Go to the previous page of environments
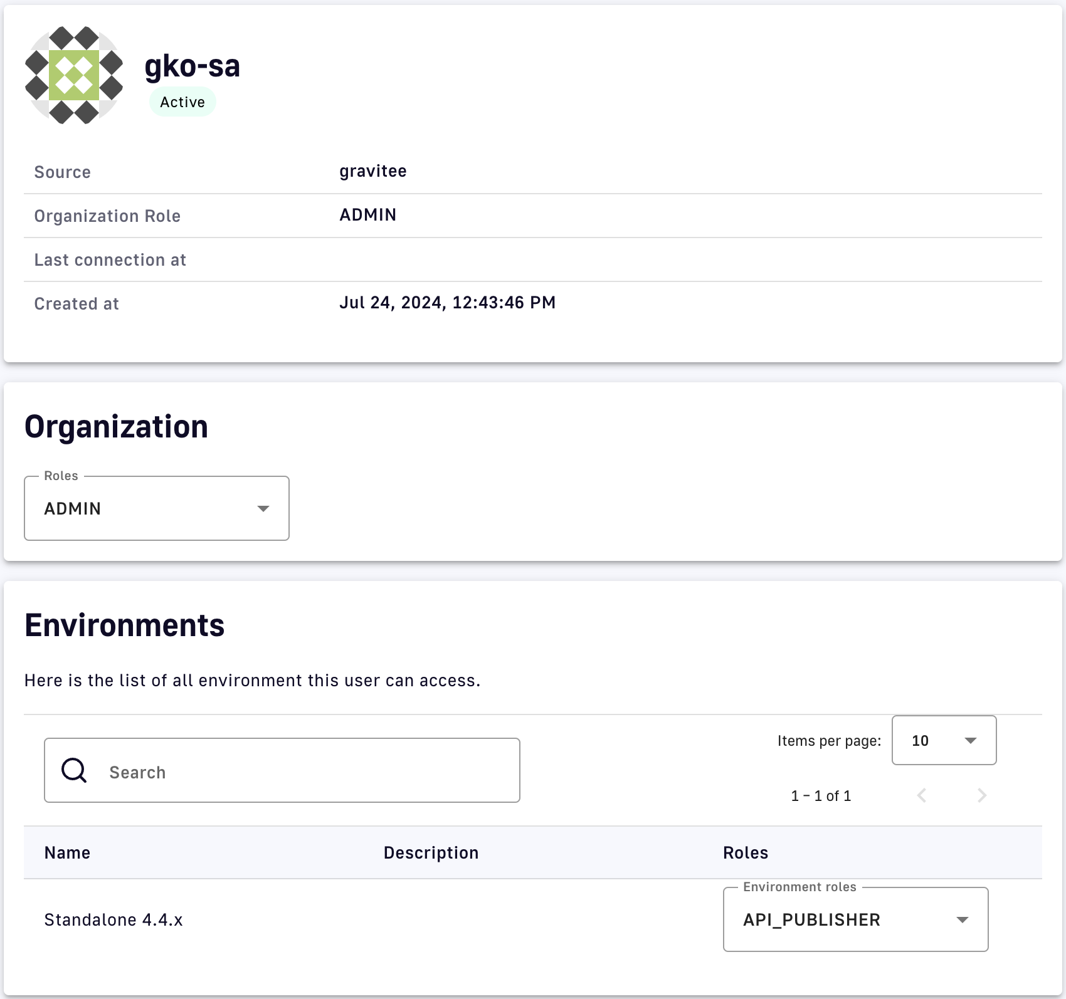Image resolution: width=1066 pixels, height=999 pixels. point(922,795)
